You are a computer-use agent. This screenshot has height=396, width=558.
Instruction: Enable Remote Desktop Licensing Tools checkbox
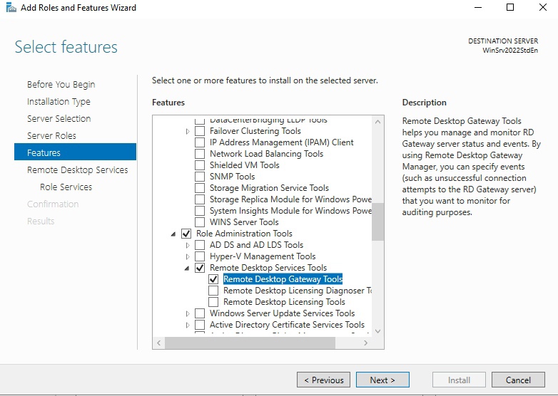pyautogui.click(x=213, y=302)
